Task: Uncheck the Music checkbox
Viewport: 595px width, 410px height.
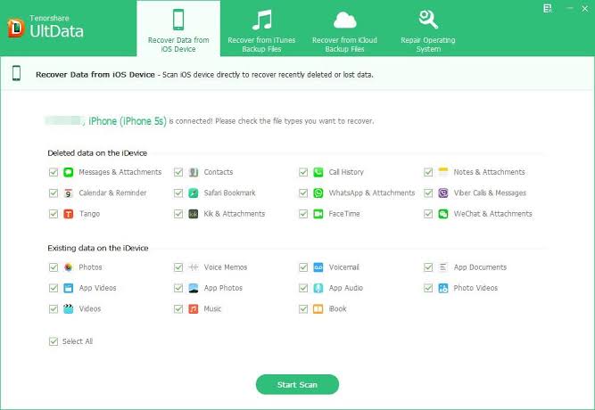Action: pyautogui.click(x=178, y=308)
